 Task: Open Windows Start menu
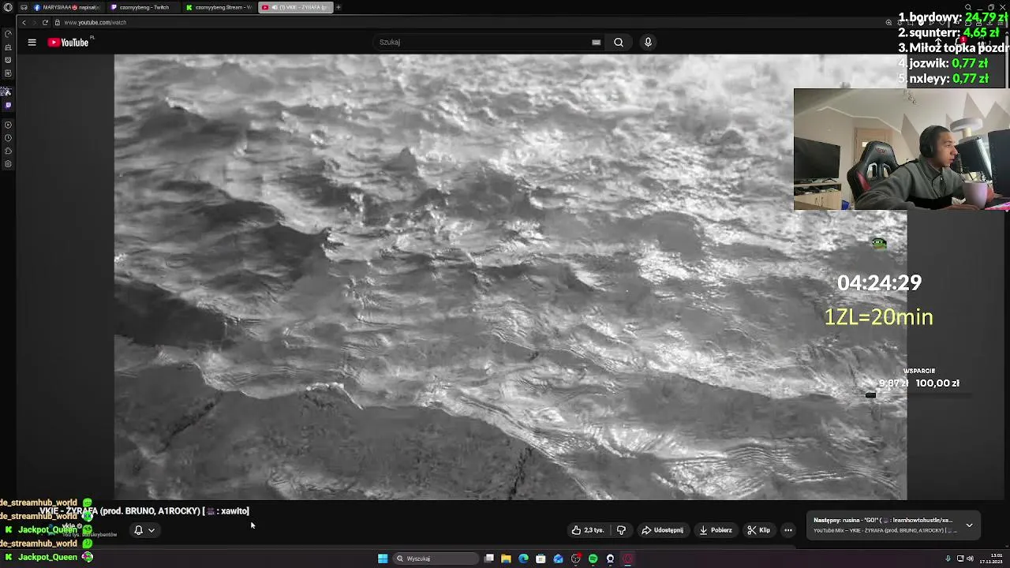pyautogui.click(x=383, y=559)
